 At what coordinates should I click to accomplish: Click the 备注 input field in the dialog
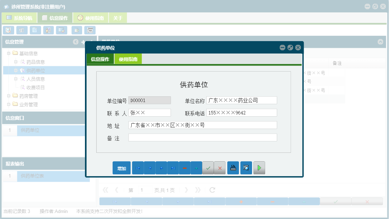tap(202, 137)
